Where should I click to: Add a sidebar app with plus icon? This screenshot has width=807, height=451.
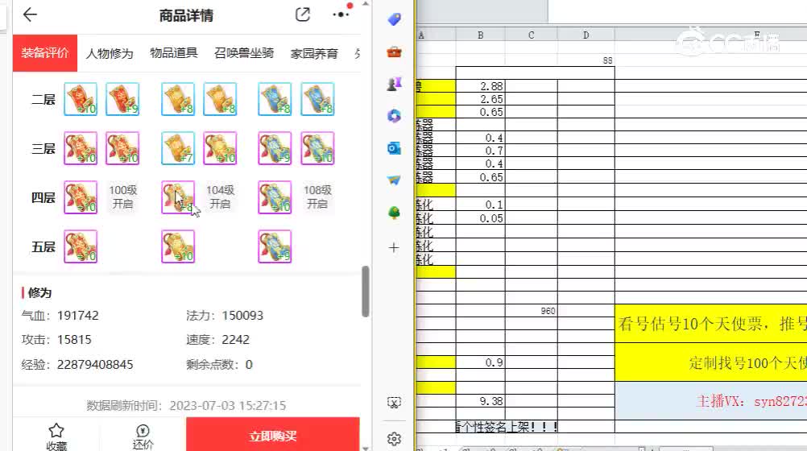tap(394, 247)
